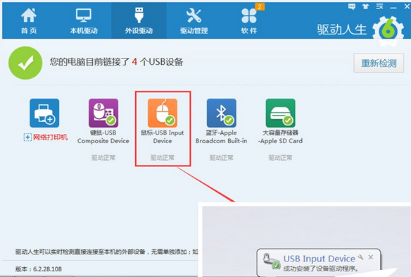This screenshot has width=411, height=277.
Task: Click the 成功安装了设备驱动程序 message
Action: [x=321, y=269]
